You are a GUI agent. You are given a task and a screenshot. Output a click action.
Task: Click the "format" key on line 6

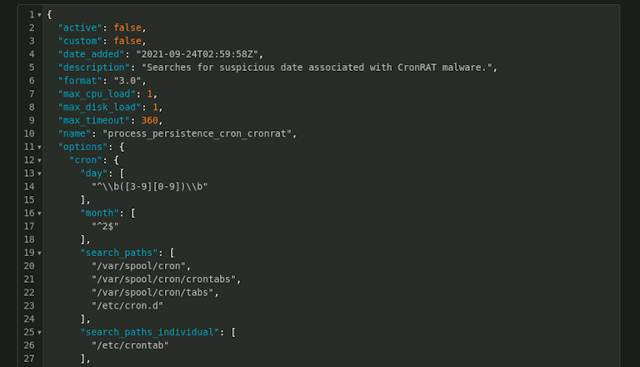pyautogui.click(x=80, y=81)
